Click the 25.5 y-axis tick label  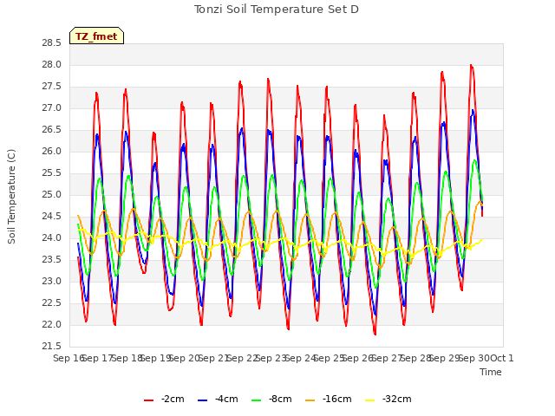tap(52, 173)
